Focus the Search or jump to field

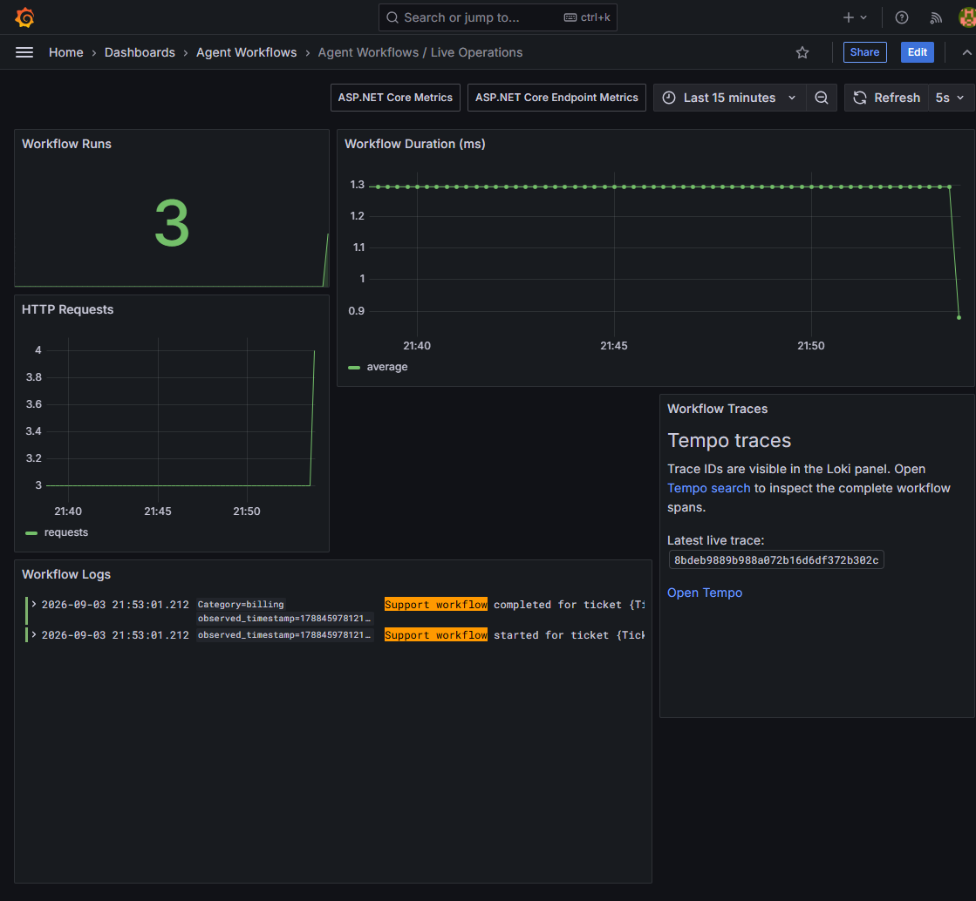pyautogui.click(x=497, y=17)
